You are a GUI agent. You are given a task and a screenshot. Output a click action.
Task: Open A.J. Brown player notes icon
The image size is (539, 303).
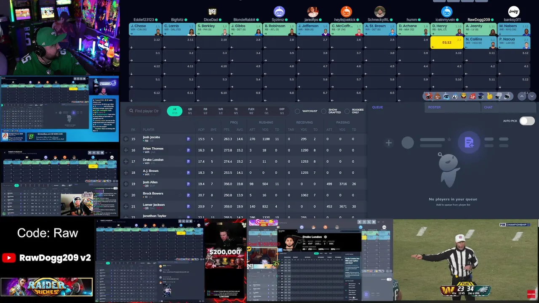click(x=189, y=173)
